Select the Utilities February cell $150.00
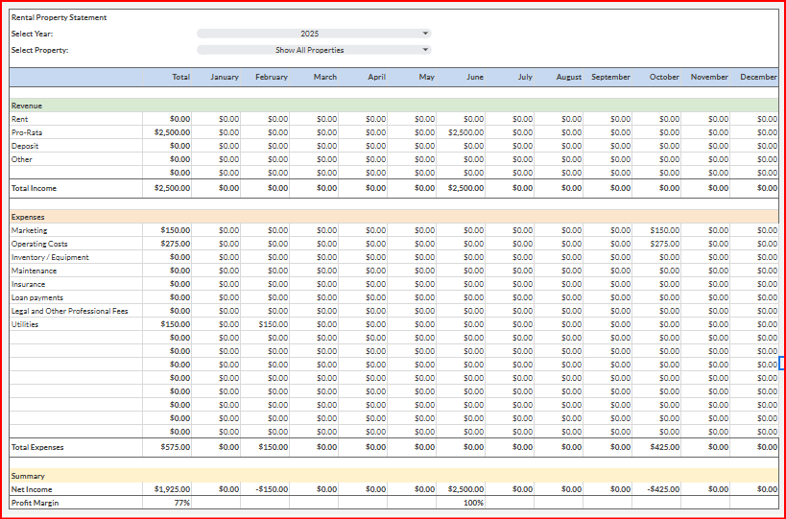 (265, 324)
